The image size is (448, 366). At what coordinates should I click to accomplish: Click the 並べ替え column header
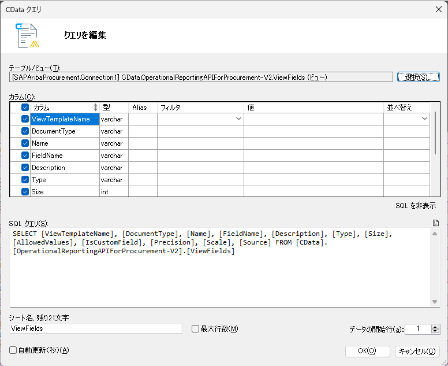[x=406, y=108]
